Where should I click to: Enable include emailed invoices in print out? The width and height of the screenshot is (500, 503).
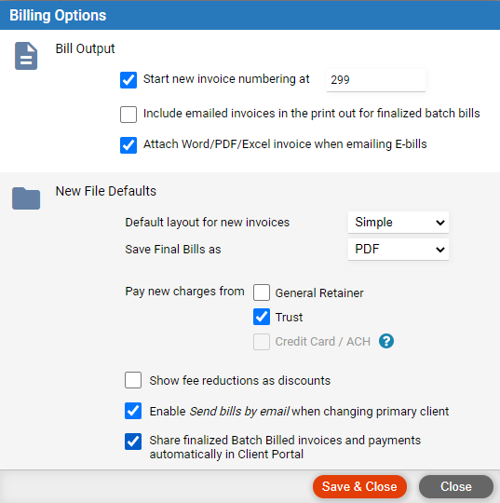128,115
